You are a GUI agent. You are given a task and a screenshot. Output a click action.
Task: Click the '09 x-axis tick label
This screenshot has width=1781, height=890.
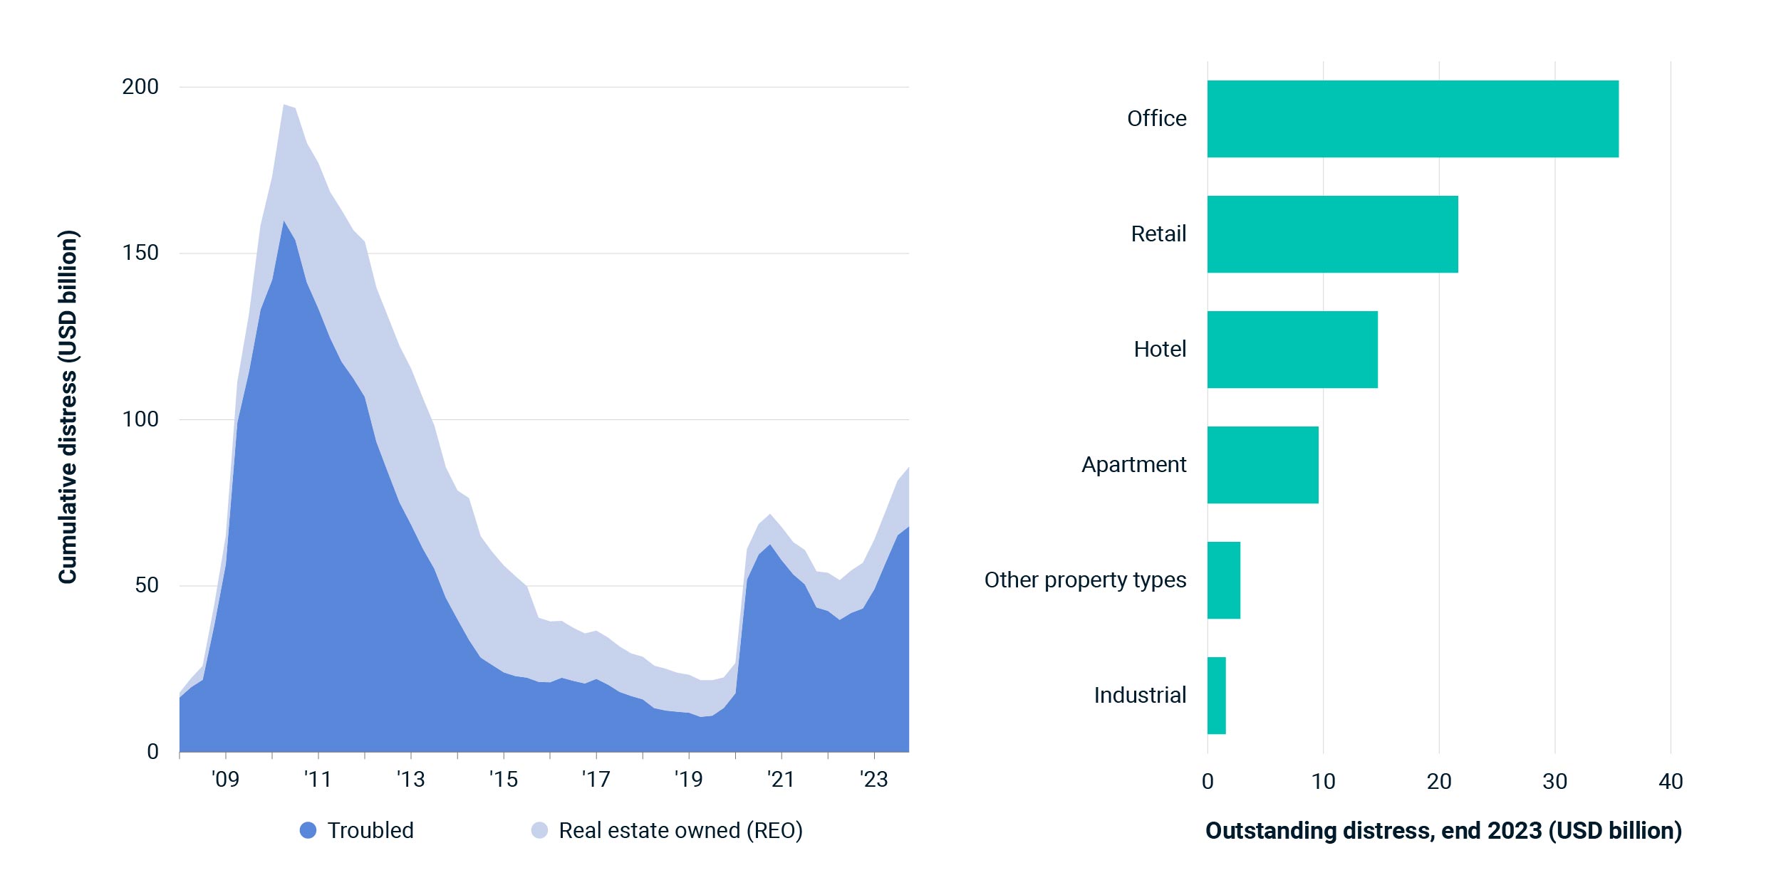coord(226,780)
